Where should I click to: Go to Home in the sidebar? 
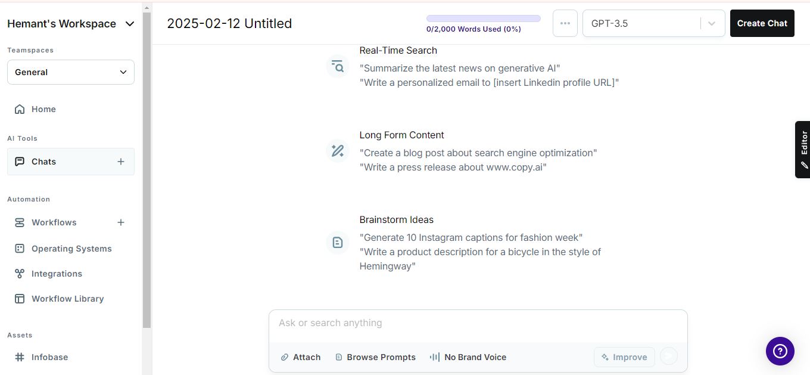(43, 109)
